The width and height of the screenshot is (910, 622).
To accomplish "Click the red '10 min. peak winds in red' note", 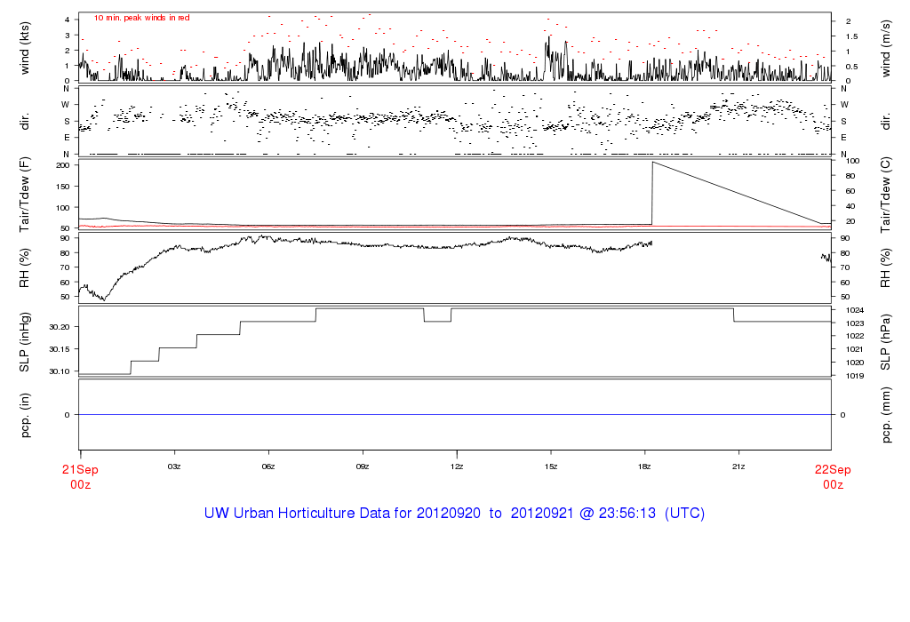I will (x=141, y=18).
